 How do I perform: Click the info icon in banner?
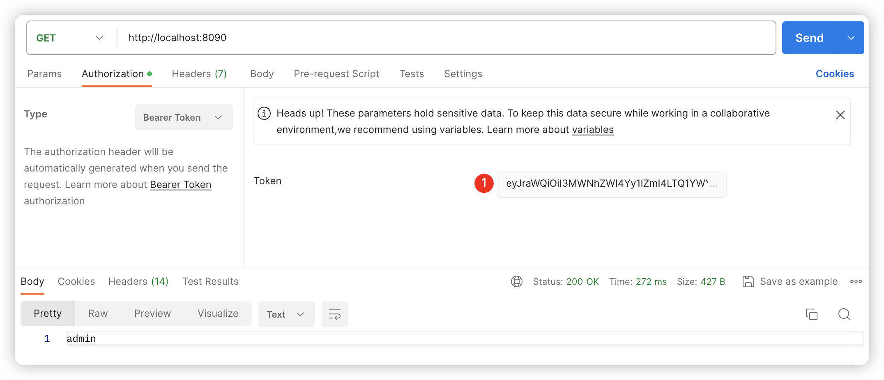(264, 113)
